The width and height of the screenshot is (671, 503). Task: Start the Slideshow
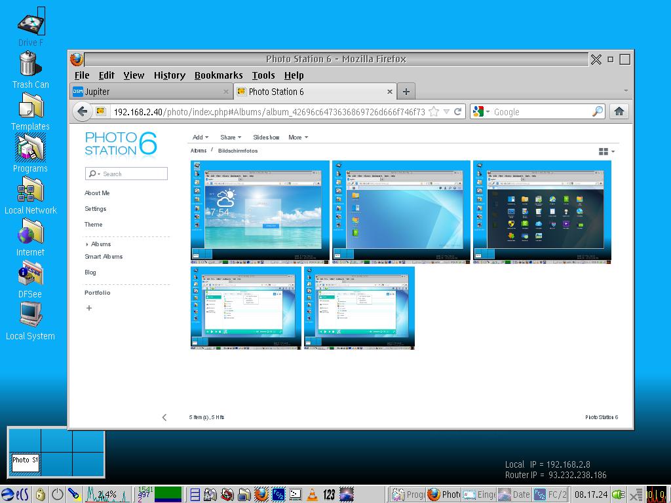[x=266, y=138]
